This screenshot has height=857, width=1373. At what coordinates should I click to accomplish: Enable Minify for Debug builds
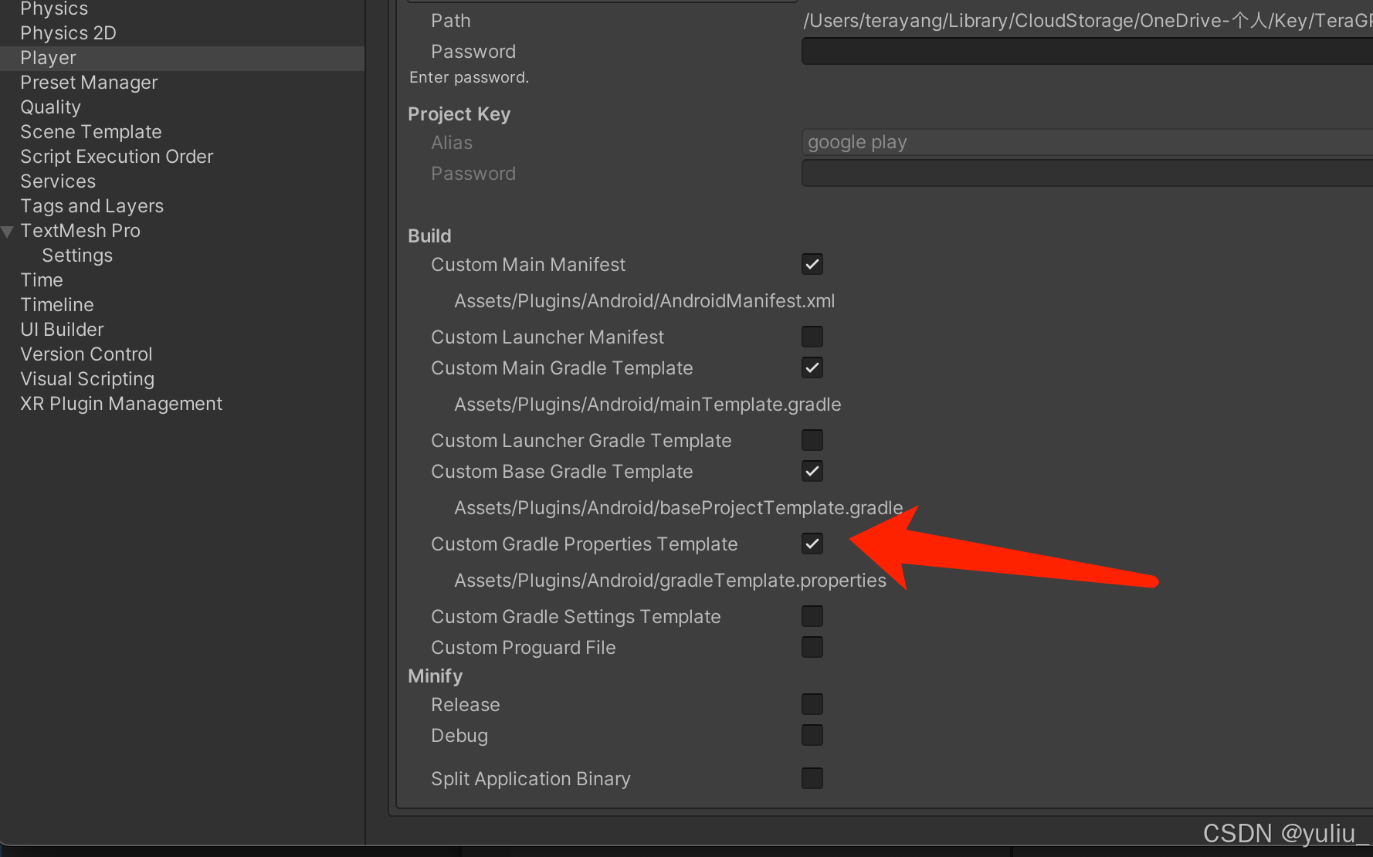pyautogui.click(x=812, y=734)
